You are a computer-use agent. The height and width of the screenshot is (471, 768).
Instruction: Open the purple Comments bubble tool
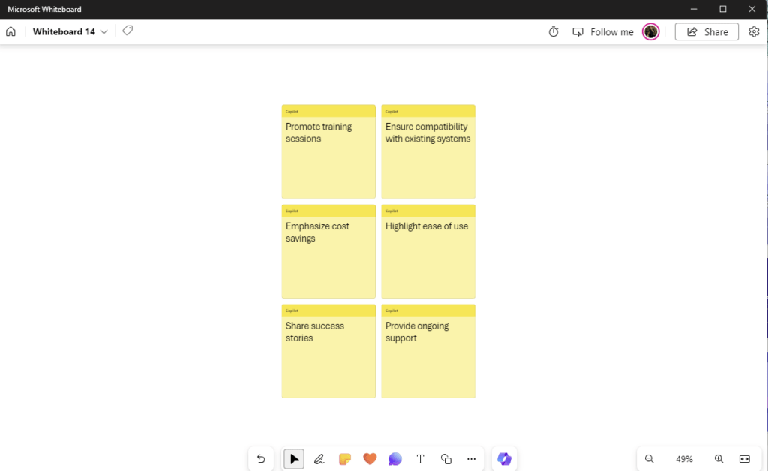click(395, 459)
